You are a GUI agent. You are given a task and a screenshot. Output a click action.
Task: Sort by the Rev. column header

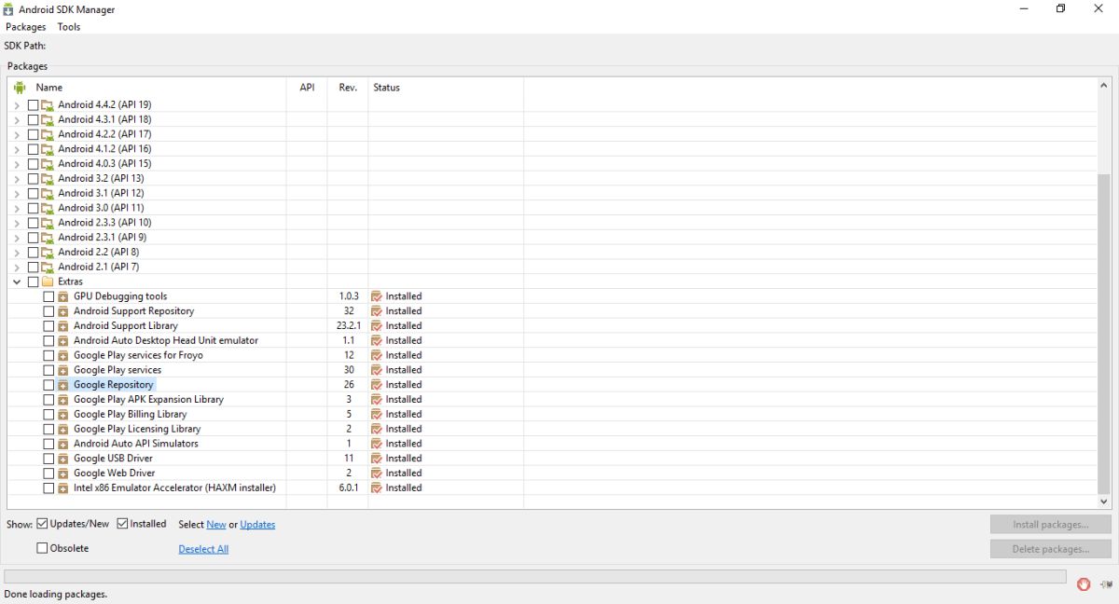click(348, 88)
